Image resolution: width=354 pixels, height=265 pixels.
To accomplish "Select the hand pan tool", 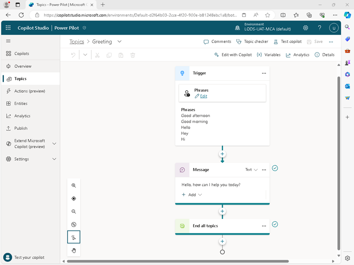I will [73, 250].
